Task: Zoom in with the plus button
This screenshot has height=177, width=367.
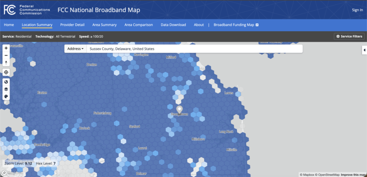Action: click(6, 48)
